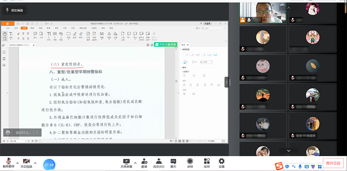The height and width of the screenshot is (171, 347).
Task: Toggle the 锁定画面 pin screen button
Action: point(15,10)
